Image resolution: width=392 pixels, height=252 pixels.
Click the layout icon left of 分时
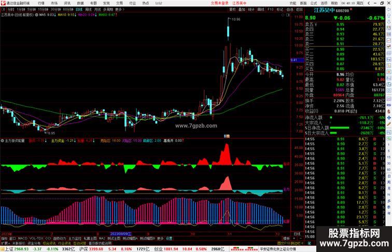point(3,9)
